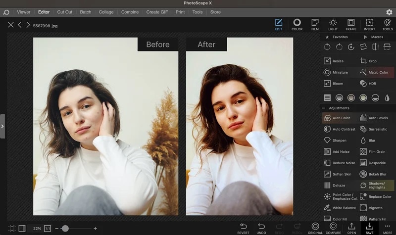
Task: Open the FILM panel
Action: tap(315, 25)
